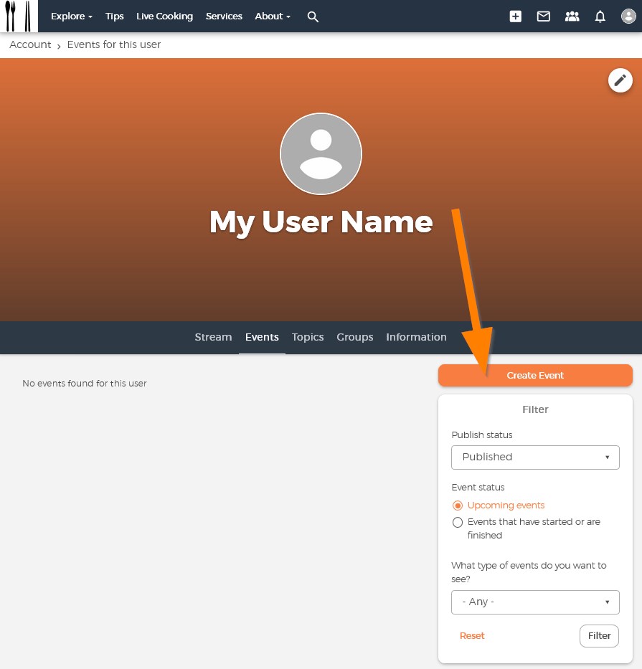Expand the Explore menu

coord(71,16)
